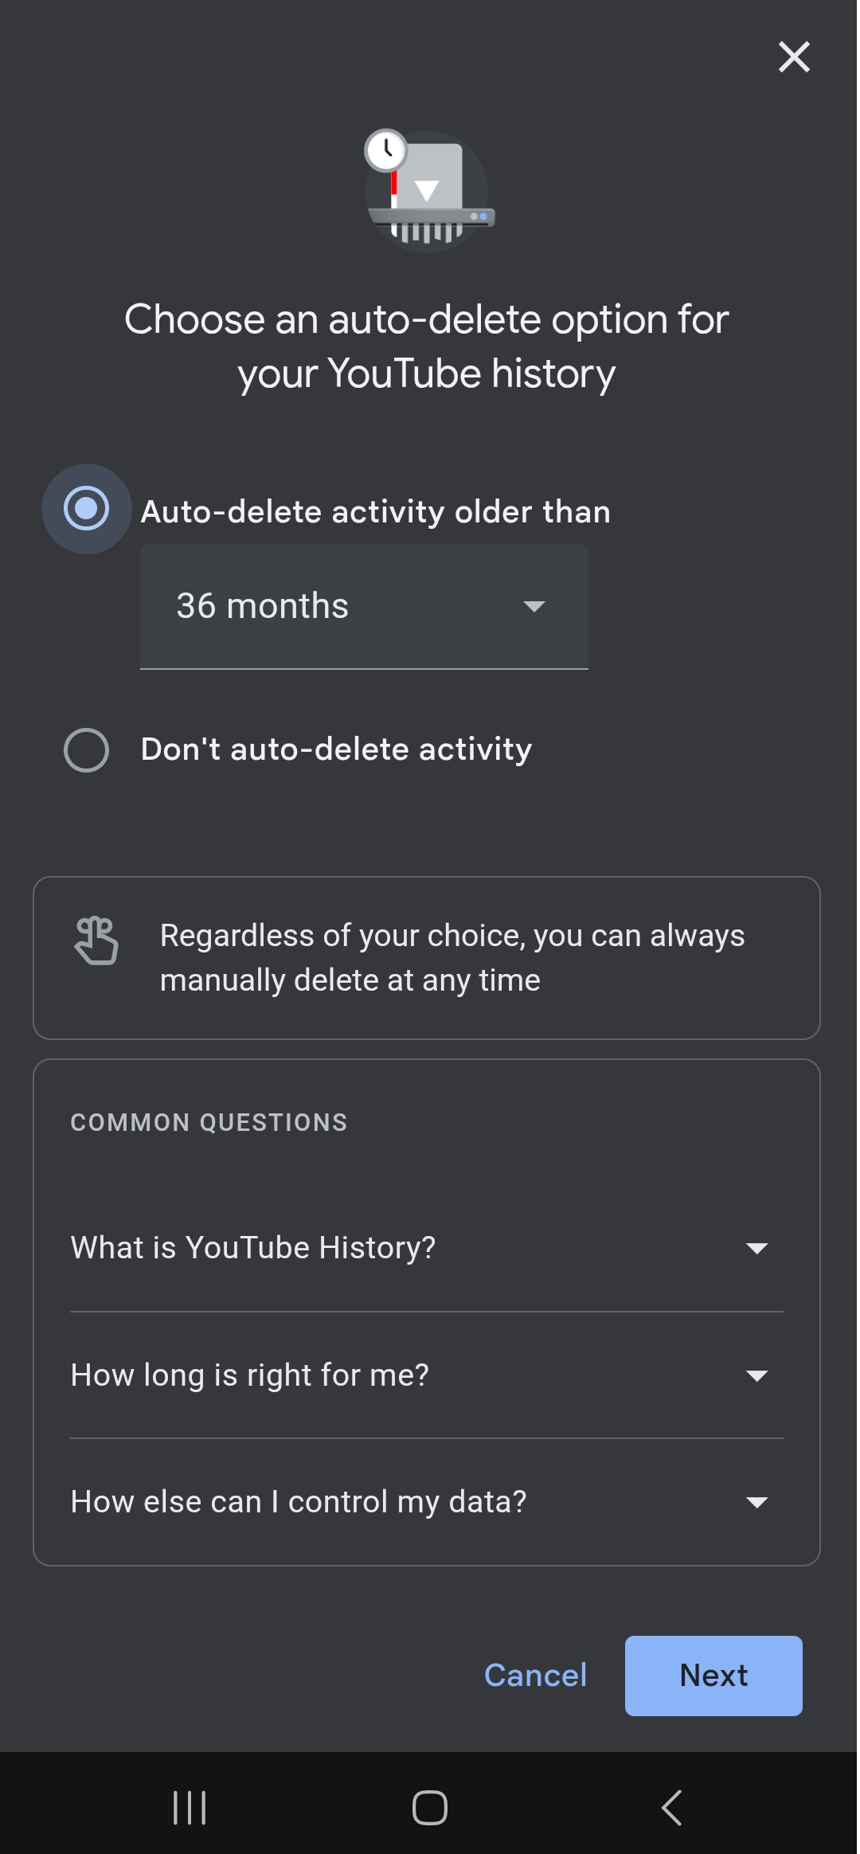Screen dimensions: 860x1854
Task: Open the 36 months duration dropdown
Action: coord(363,606)
